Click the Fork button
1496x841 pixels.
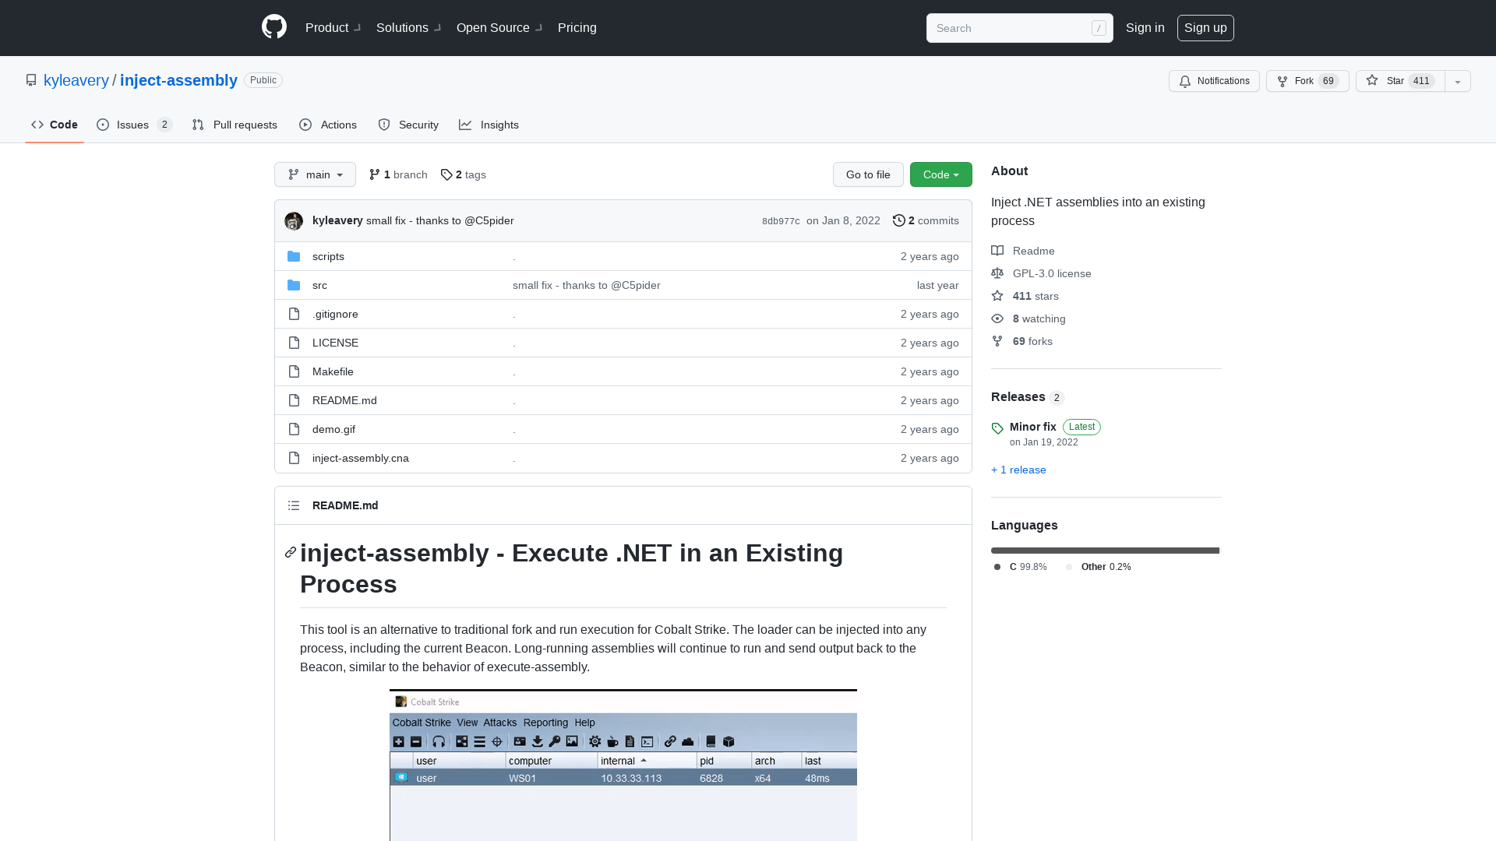[x=1307, y=81]
